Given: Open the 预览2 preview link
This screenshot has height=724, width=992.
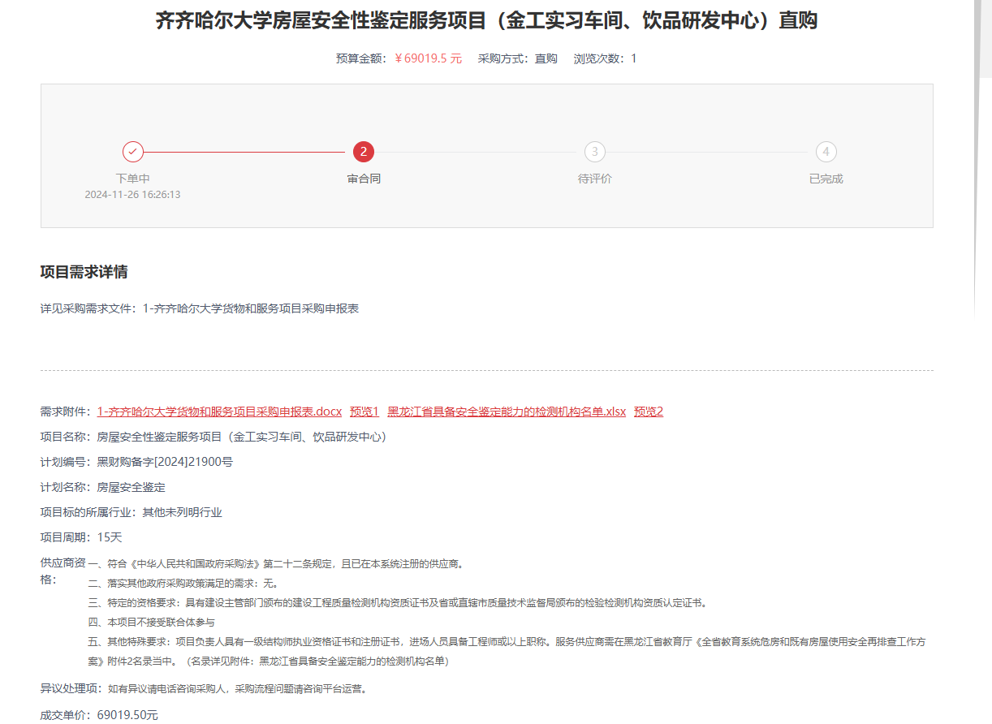Looking at the screenshot, I should point(649,412).
